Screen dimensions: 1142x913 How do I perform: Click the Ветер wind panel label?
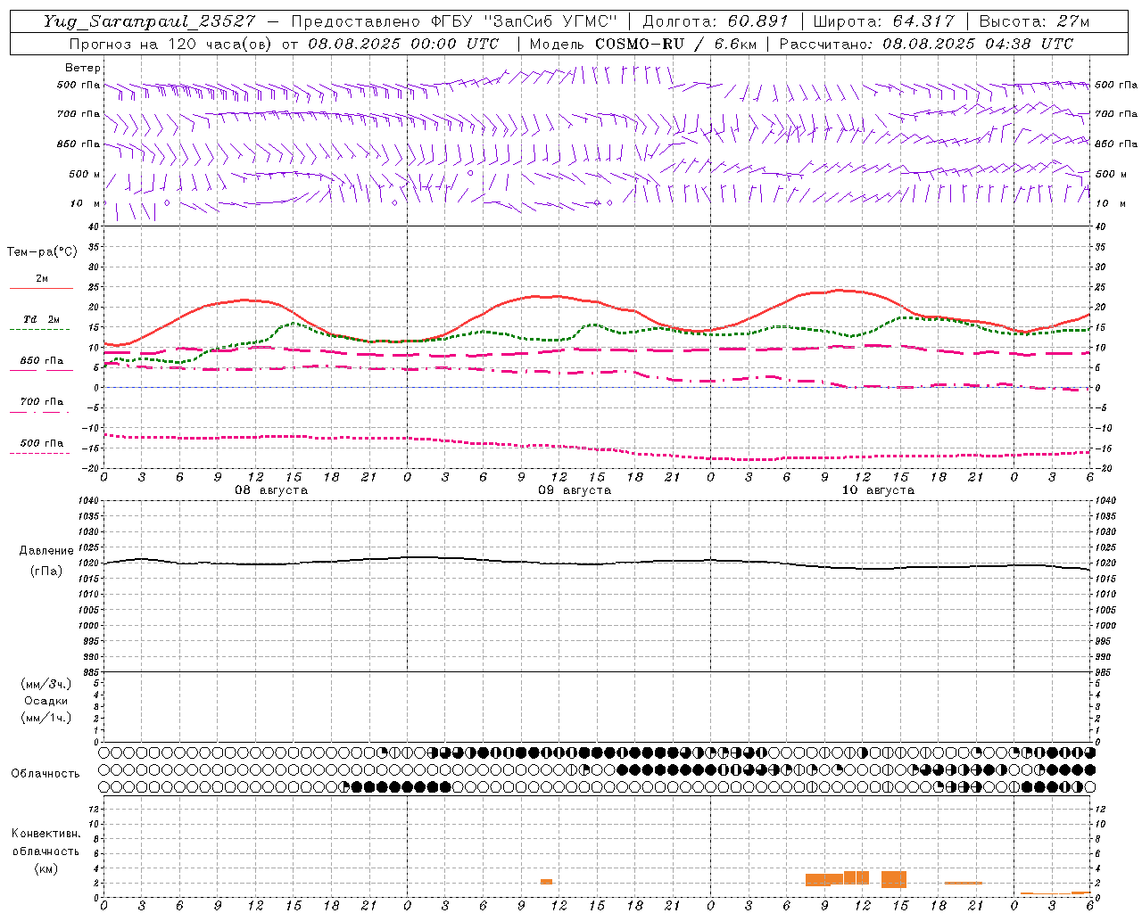(83, 68)
